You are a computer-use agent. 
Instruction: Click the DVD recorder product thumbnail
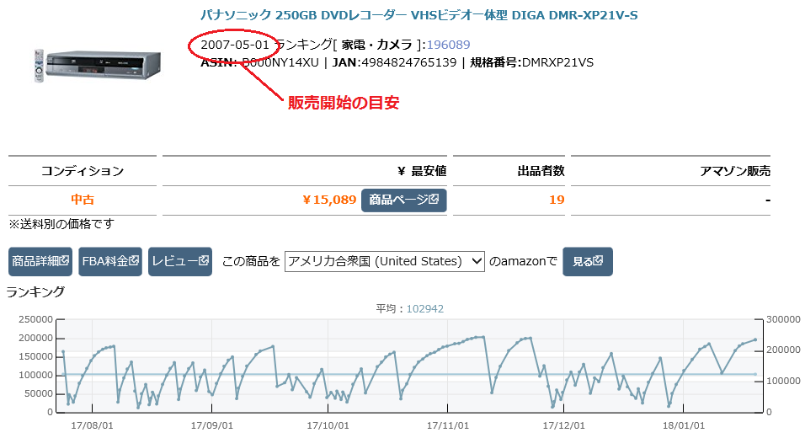coord(98,65)
